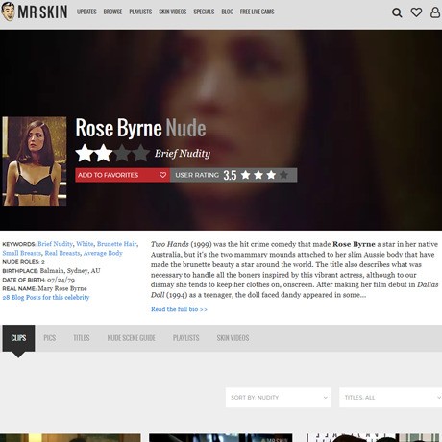The width and height of the screenshot is (442, 442).
Task: Expand the Titles All dropdown
Action: click(x=390, y=398)
